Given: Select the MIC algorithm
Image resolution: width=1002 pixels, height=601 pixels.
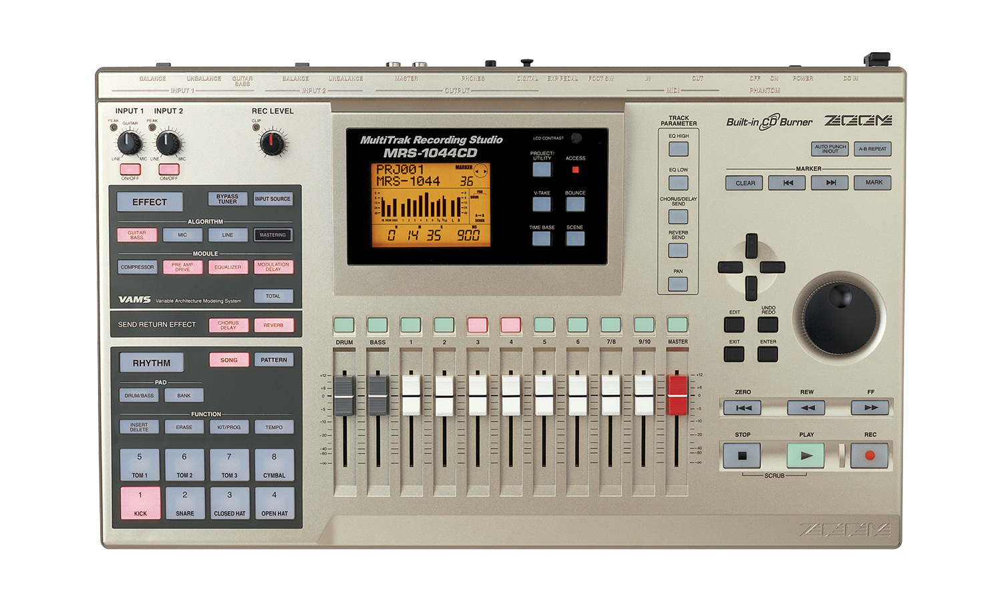Looking at the screenshot, I should 182,235.
